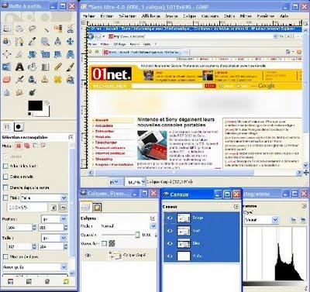Select the Zoom magnifier tool
The height and width of the screenshot is (292, 310).
coord(45,41)
